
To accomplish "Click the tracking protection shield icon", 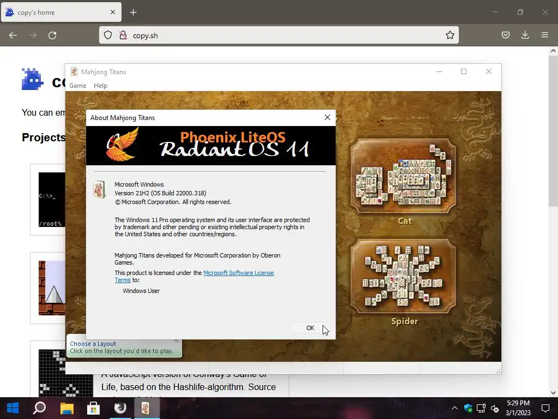I will coord(108,35).
